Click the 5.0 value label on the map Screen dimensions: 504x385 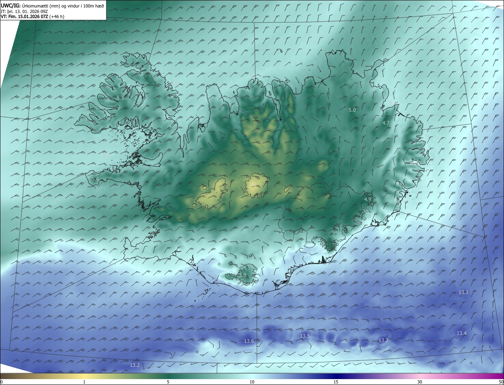352,110
